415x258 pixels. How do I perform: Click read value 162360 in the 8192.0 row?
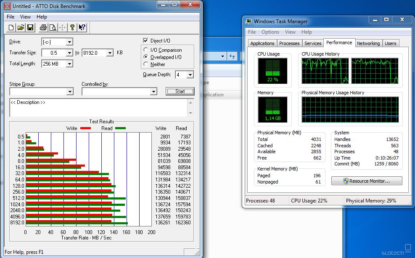(183, 223)
